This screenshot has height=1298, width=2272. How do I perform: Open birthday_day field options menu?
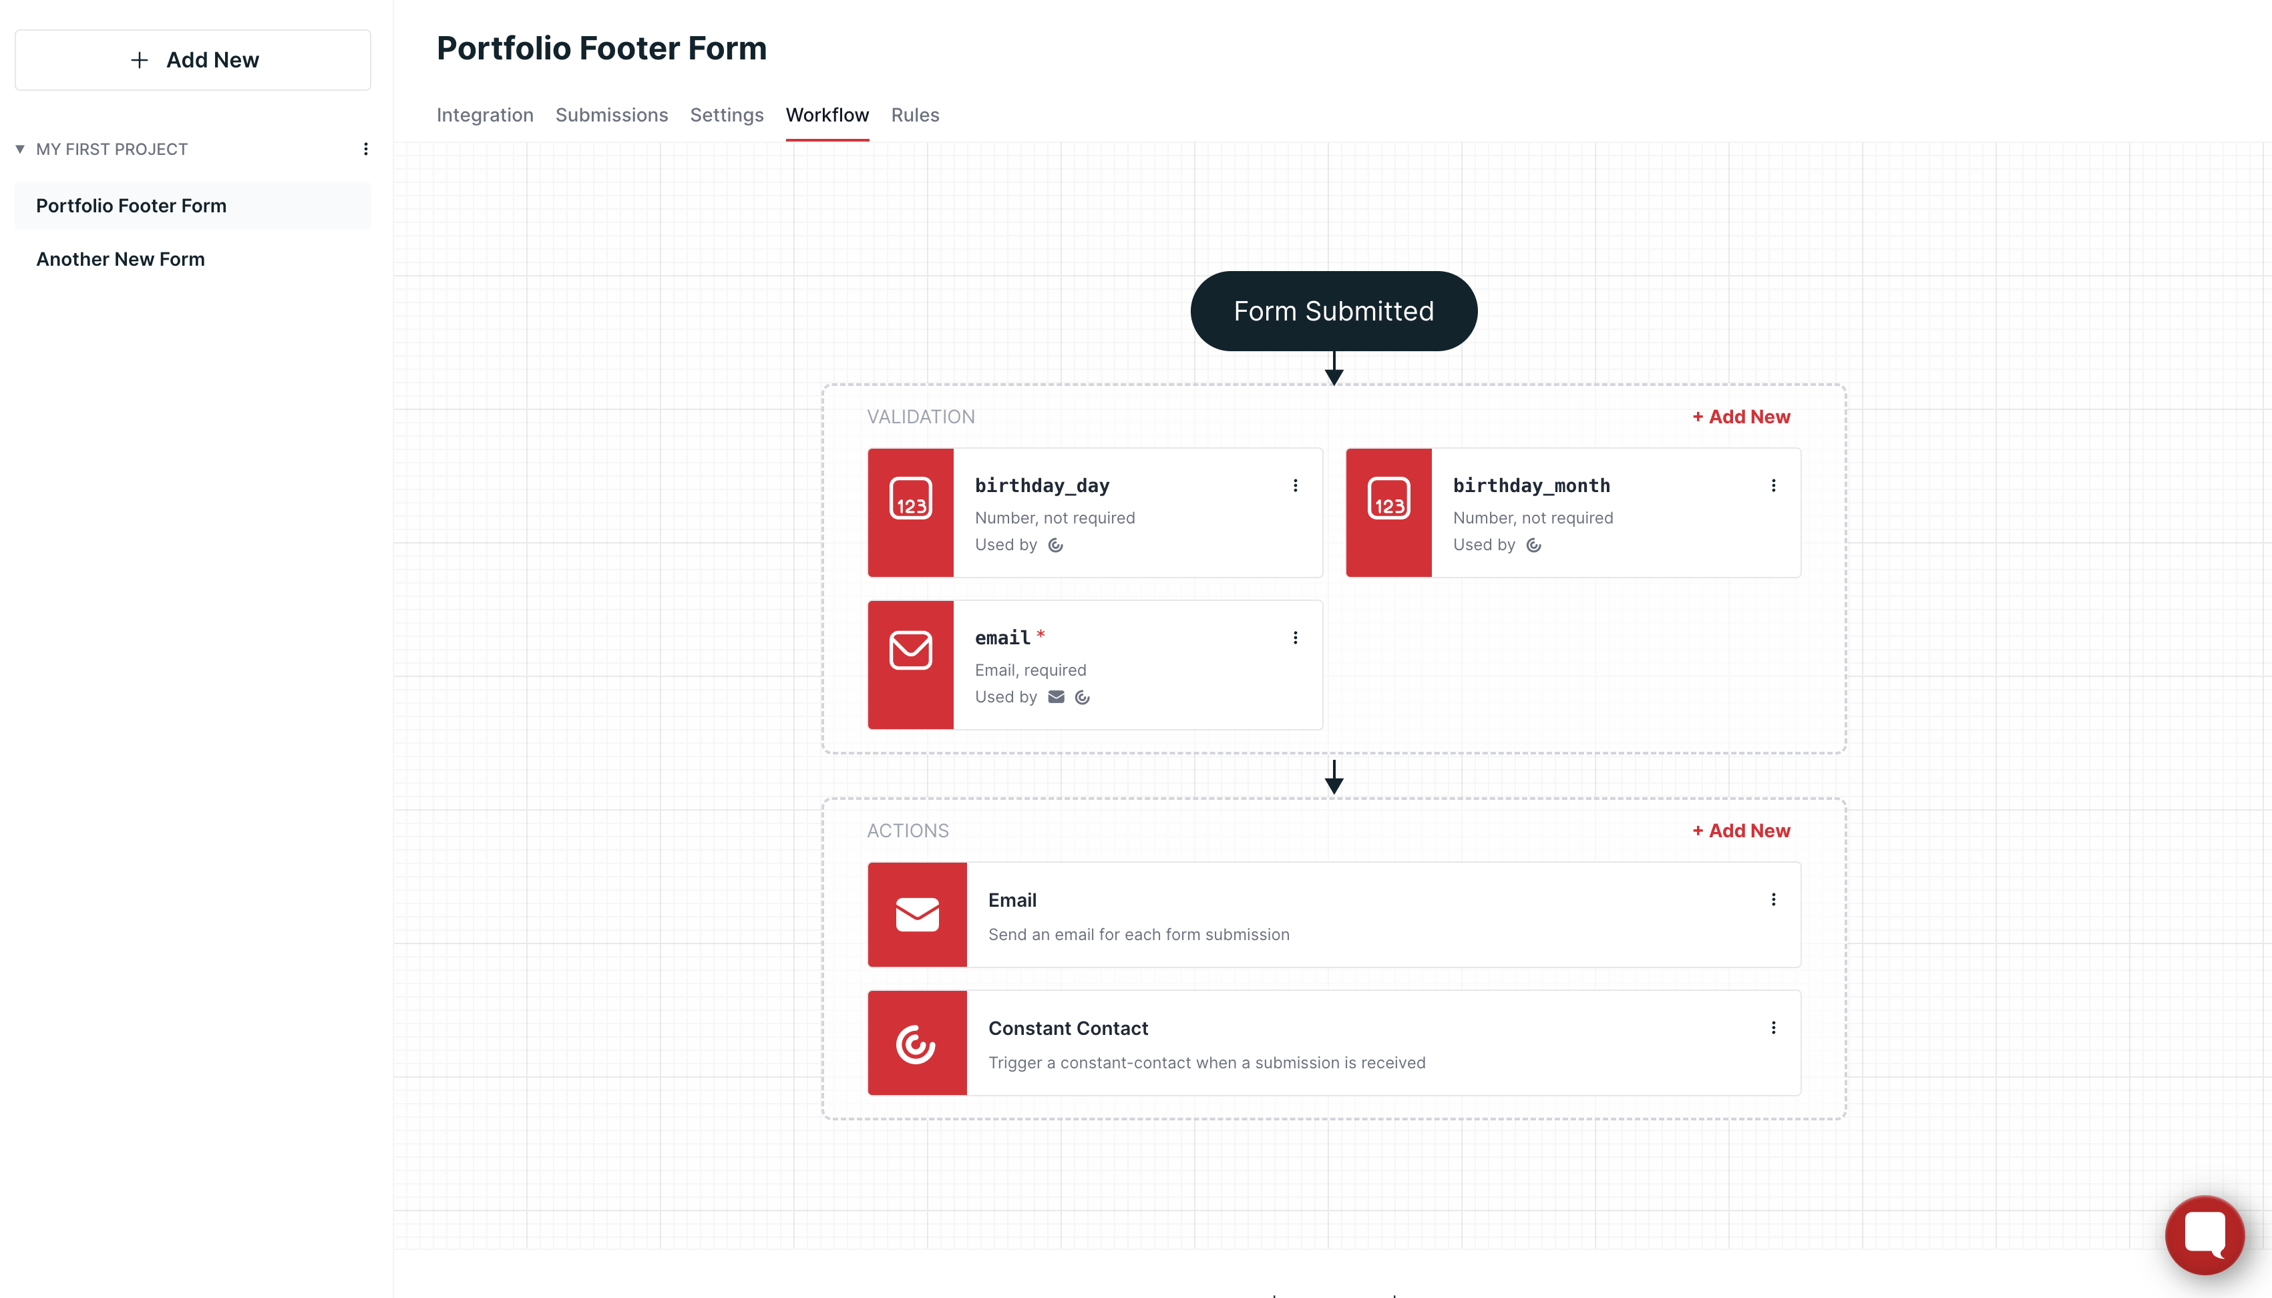[1296, 486]
